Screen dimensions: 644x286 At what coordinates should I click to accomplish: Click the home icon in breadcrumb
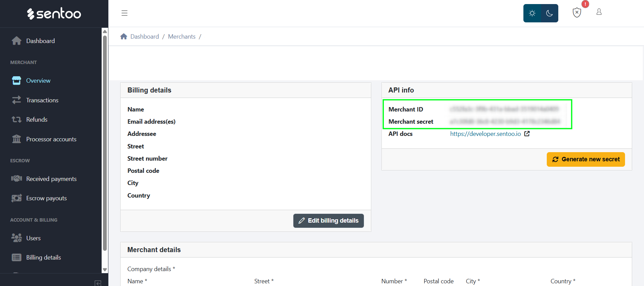[124, 37]
